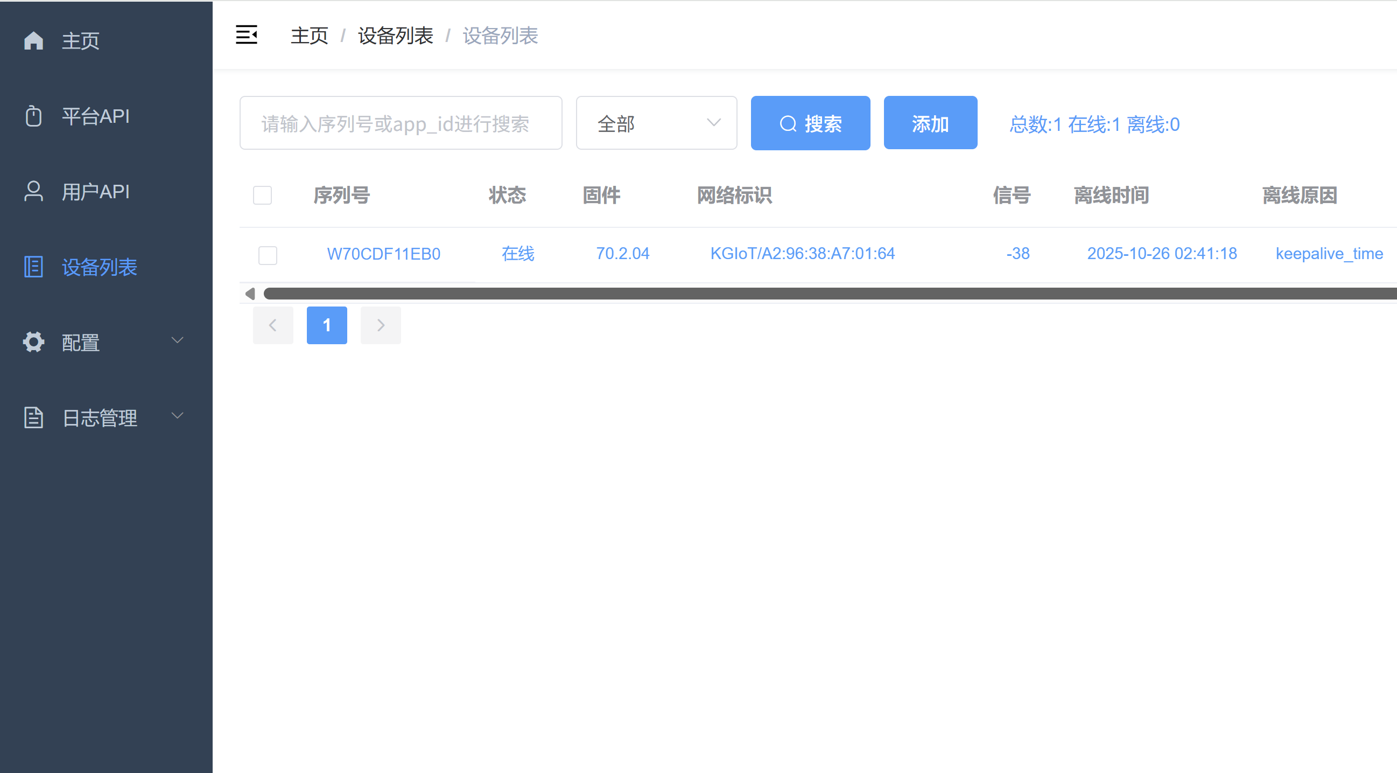Click the 日志管理 document icon
This screenshot has height=773, width=1397.
[x=33, y=417]
